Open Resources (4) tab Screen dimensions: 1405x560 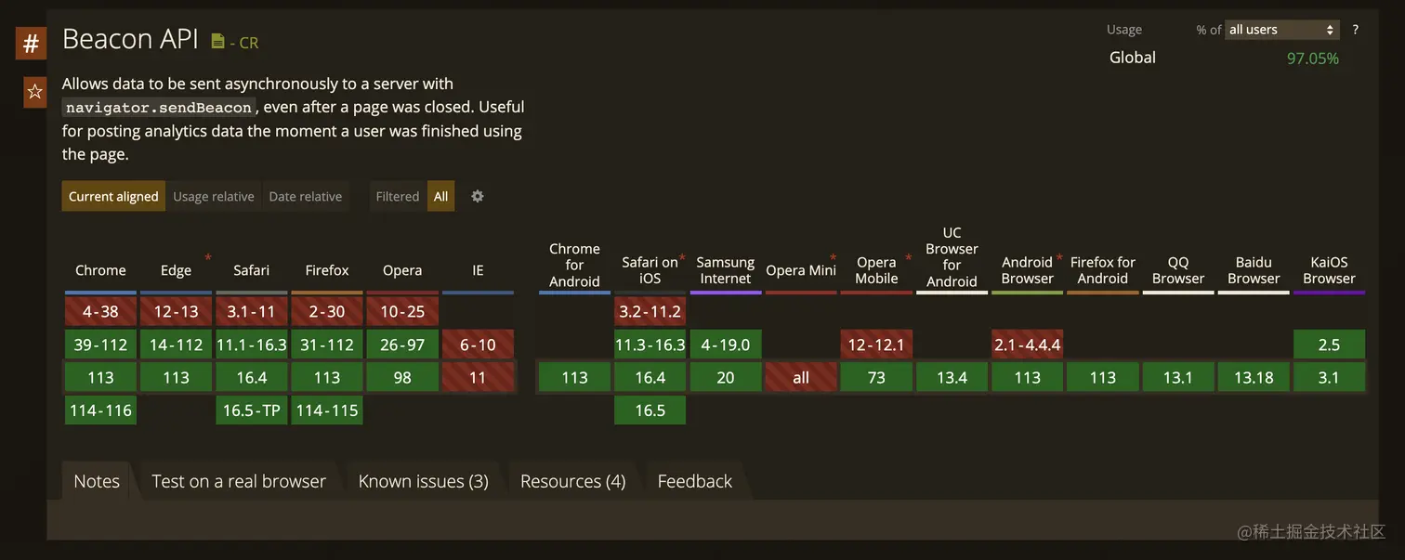[573, 481]
